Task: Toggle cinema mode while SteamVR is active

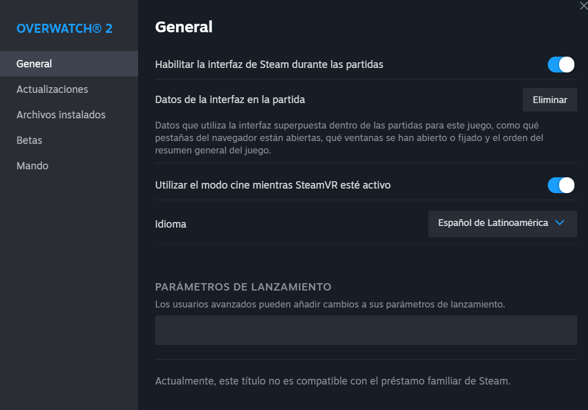Action: (561, 185)
